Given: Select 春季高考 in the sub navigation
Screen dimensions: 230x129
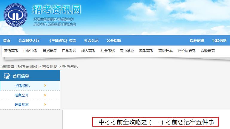Looking at the screenshot, I should (146, 51).
